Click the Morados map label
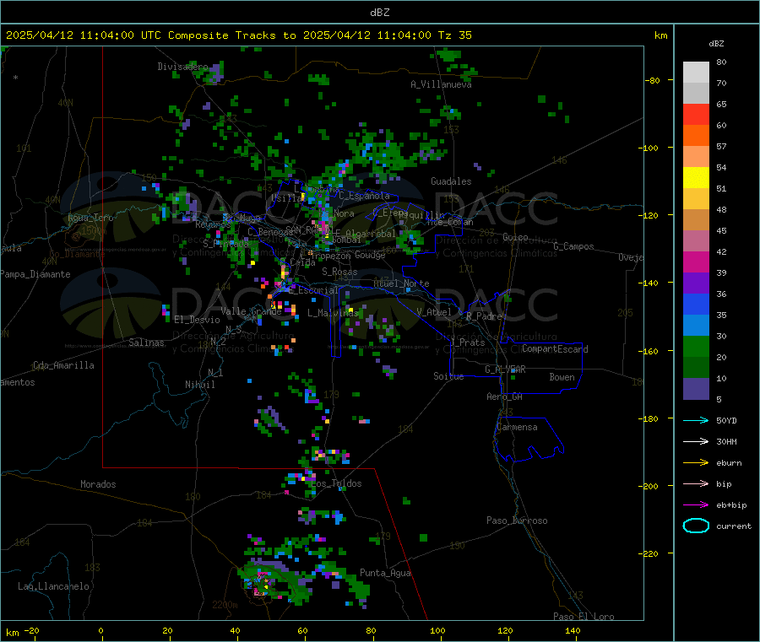This screenshot has height=642, width=760. (x=98, y=484)
